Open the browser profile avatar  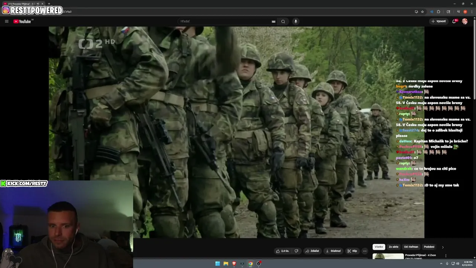click(465, 12)
